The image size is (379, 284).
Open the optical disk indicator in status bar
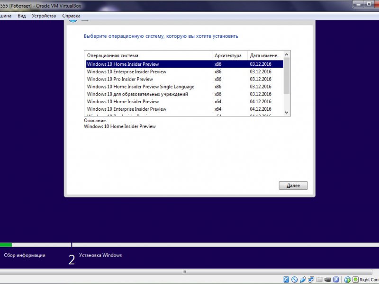click(x=294, y=279)
